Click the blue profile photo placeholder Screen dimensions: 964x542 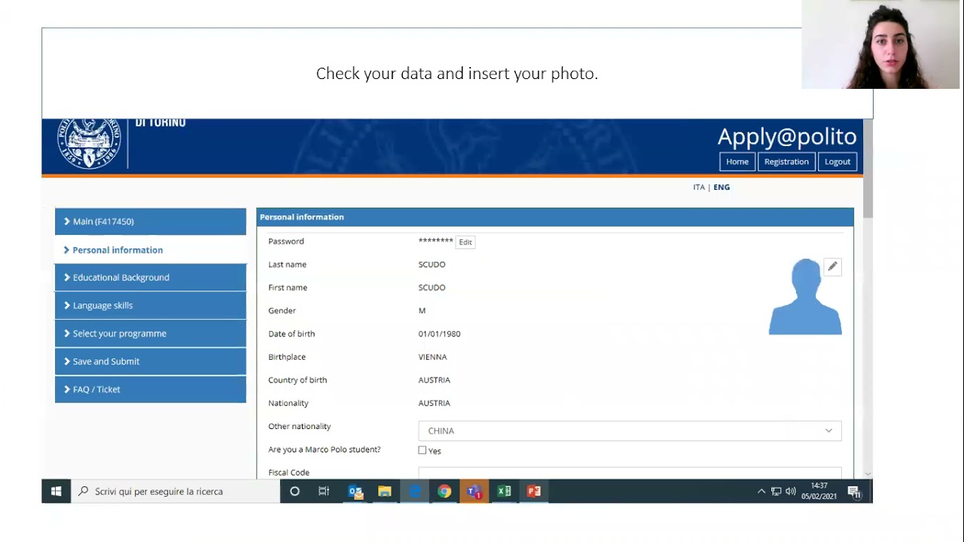click(805, 297)
